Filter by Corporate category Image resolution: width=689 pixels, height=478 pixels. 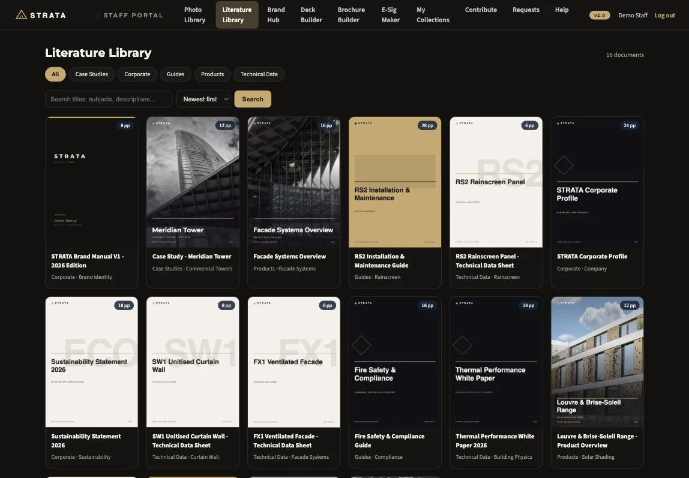[x=137, y=74]
